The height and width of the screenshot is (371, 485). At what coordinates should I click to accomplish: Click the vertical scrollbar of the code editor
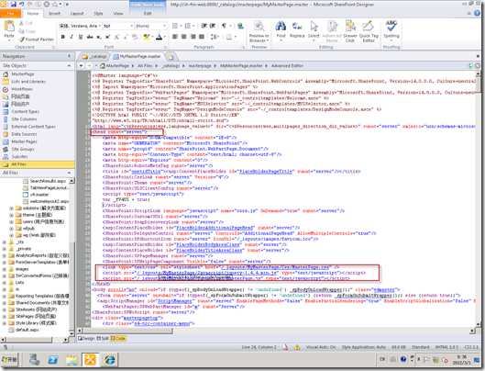pyautogui.click(x=479, y=198)
